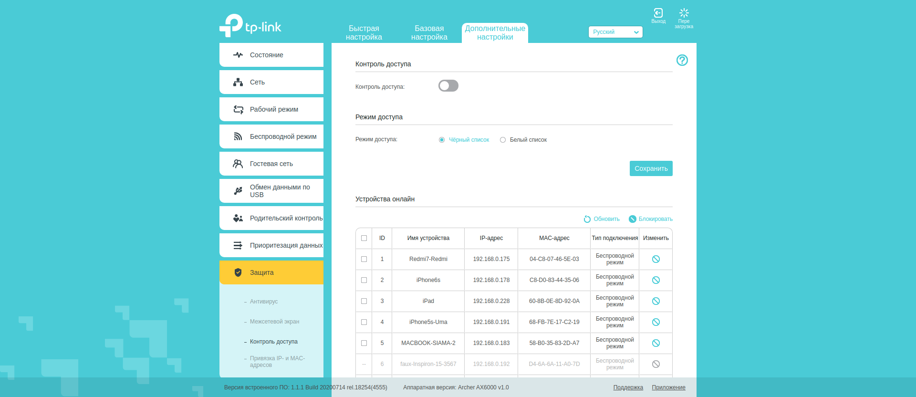Click the help question mark icon
Image resolution: width=916 pixels, height=397 pixels.
point(682,60)
